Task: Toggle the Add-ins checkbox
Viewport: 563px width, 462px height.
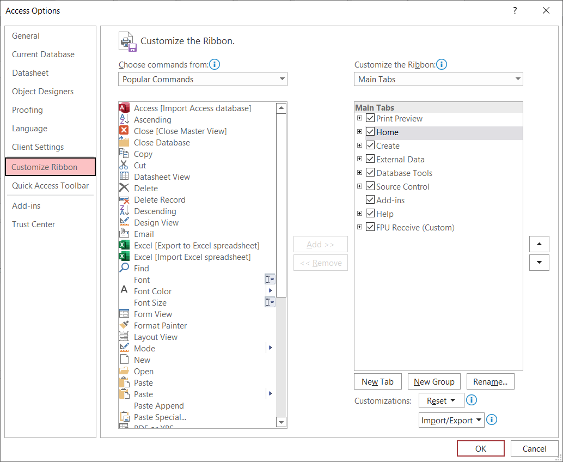Action: click(370, 200)
